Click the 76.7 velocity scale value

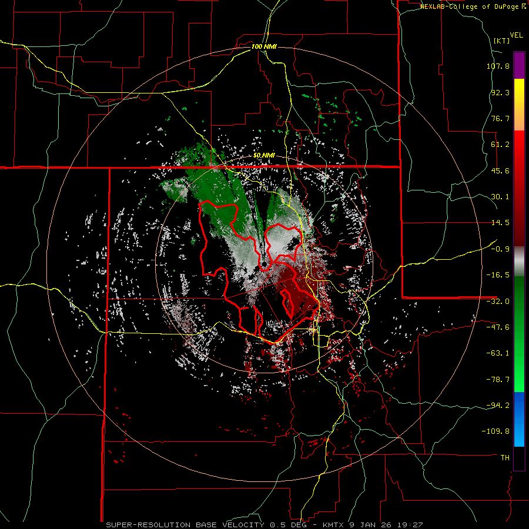[x=500, y=118]
